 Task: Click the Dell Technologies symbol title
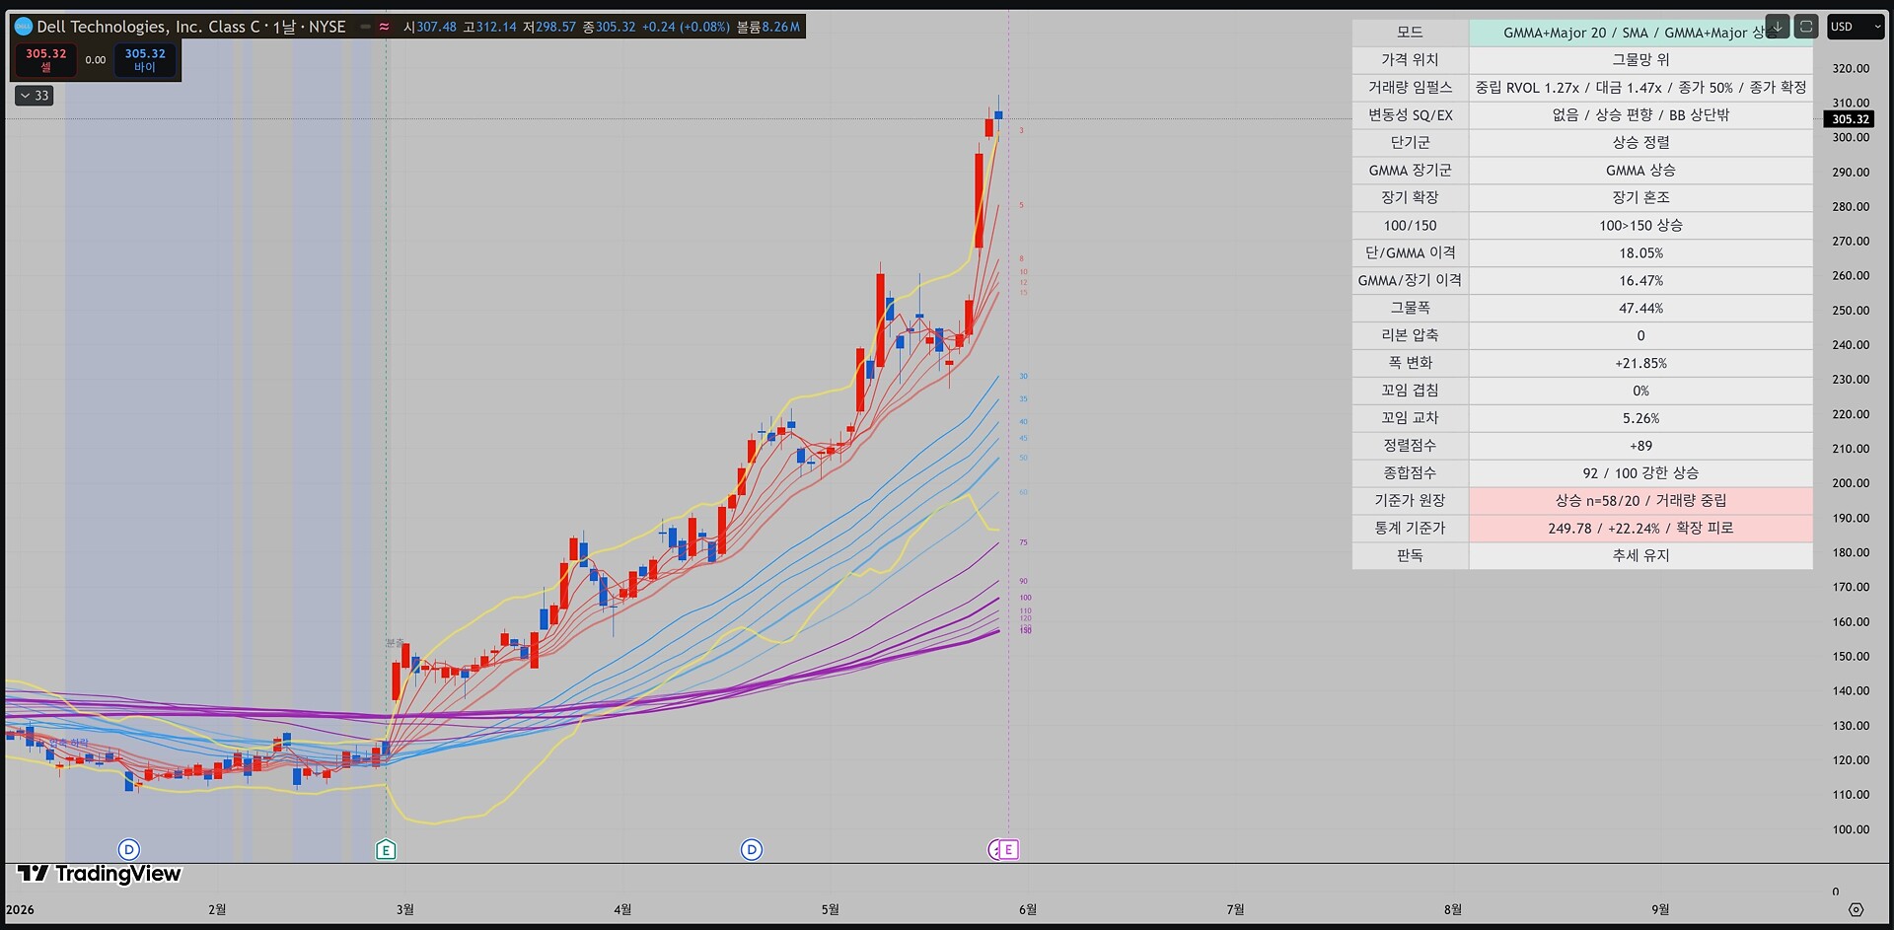click(149, 27)
